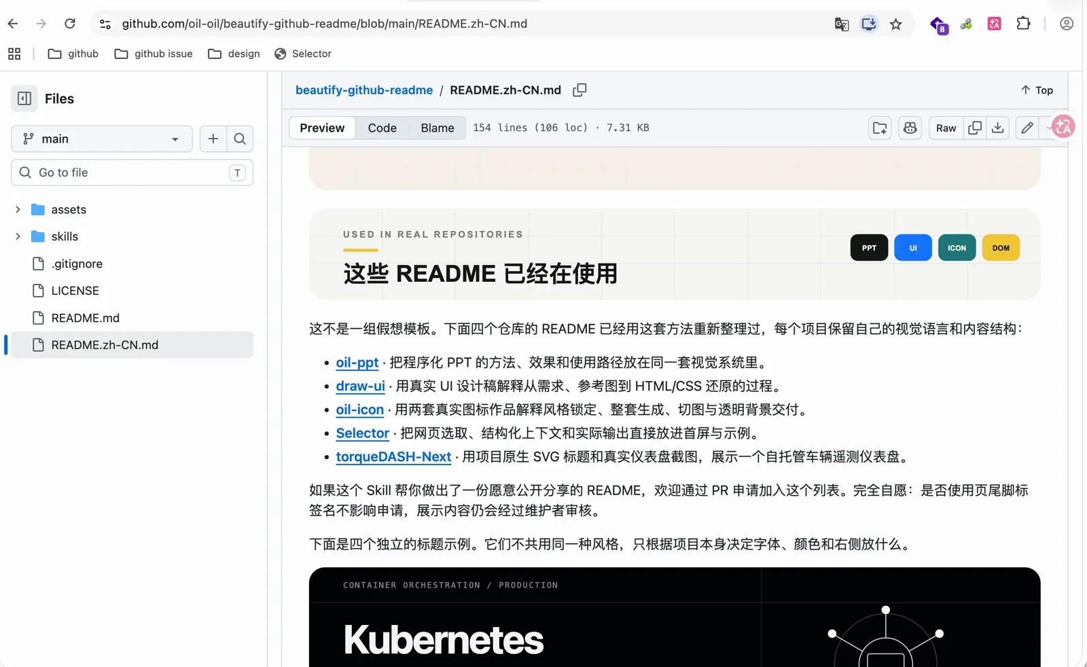Screen dimensions: 1087x667
Task: Click the teal ICON badge
Action: pos(957,248)
